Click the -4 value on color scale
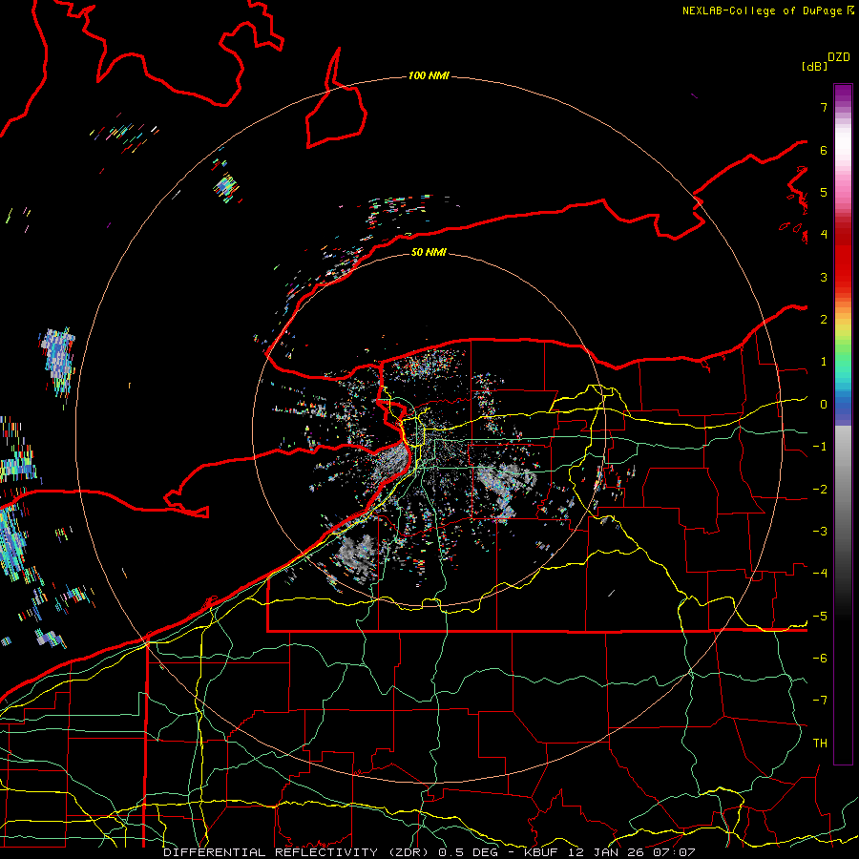The width and height of the screenshot is (859, 859). coord(820,574)
